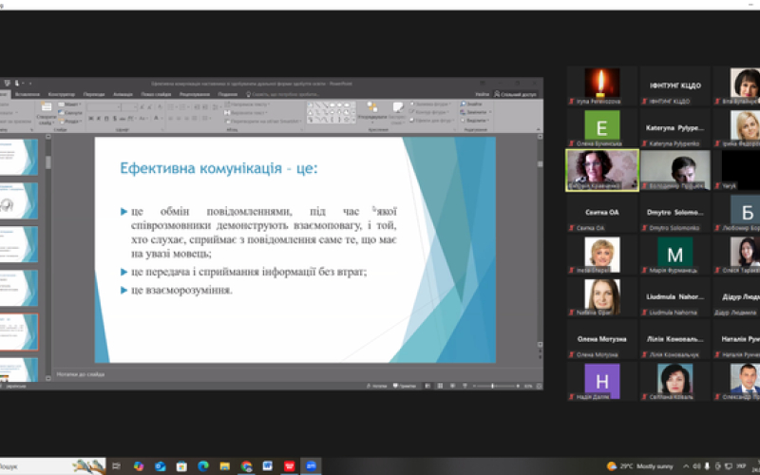Click Знайти (Find) in editing group
760x475 pixels.
coord(471,104)
